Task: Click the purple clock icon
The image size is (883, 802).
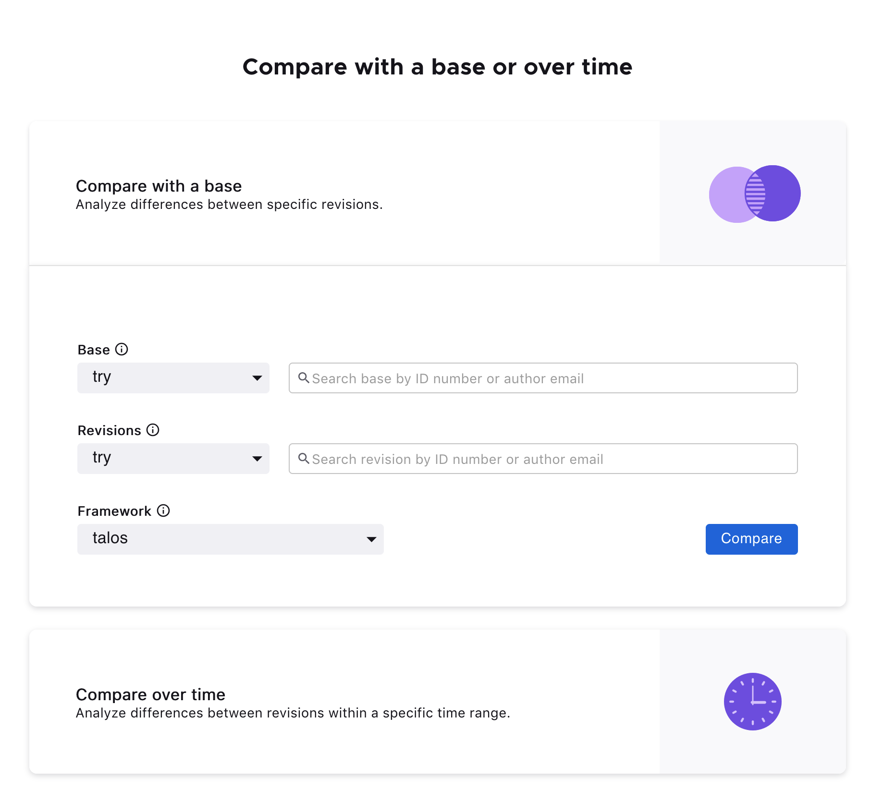Action: coord(752,702)
